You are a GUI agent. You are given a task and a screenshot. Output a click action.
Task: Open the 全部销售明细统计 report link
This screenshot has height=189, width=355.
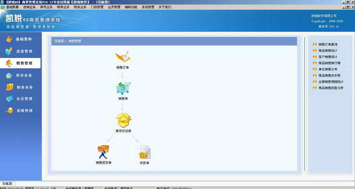pyautogui.click(x=331, y=82)
